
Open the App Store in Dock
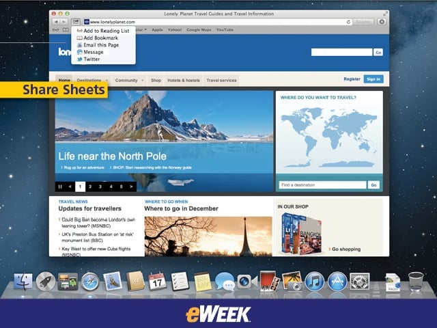pyautogui.click(x=337, y=282)
